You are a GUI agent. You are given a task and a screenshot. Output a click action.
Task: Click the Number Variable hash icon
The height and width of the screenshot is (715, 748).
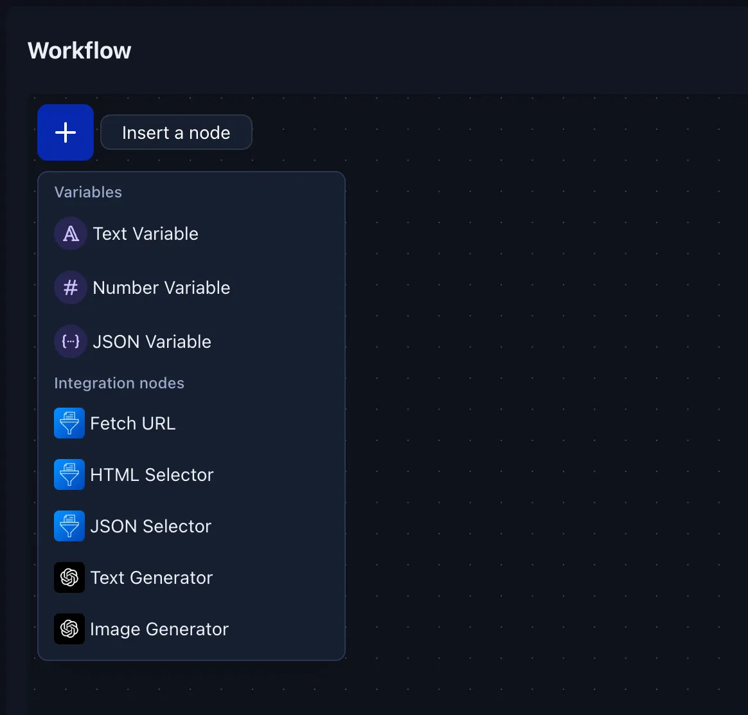(71, 287)
